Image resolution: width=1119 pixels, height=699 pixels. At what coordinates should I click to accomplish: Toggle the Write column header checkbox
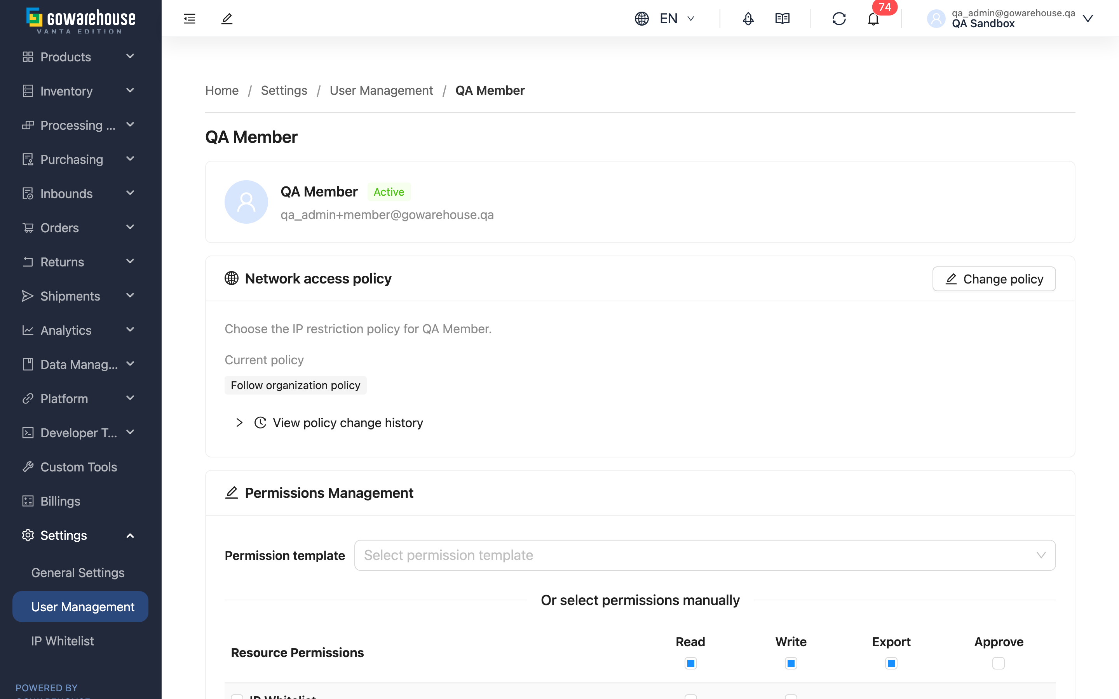(x=791, y=663)
